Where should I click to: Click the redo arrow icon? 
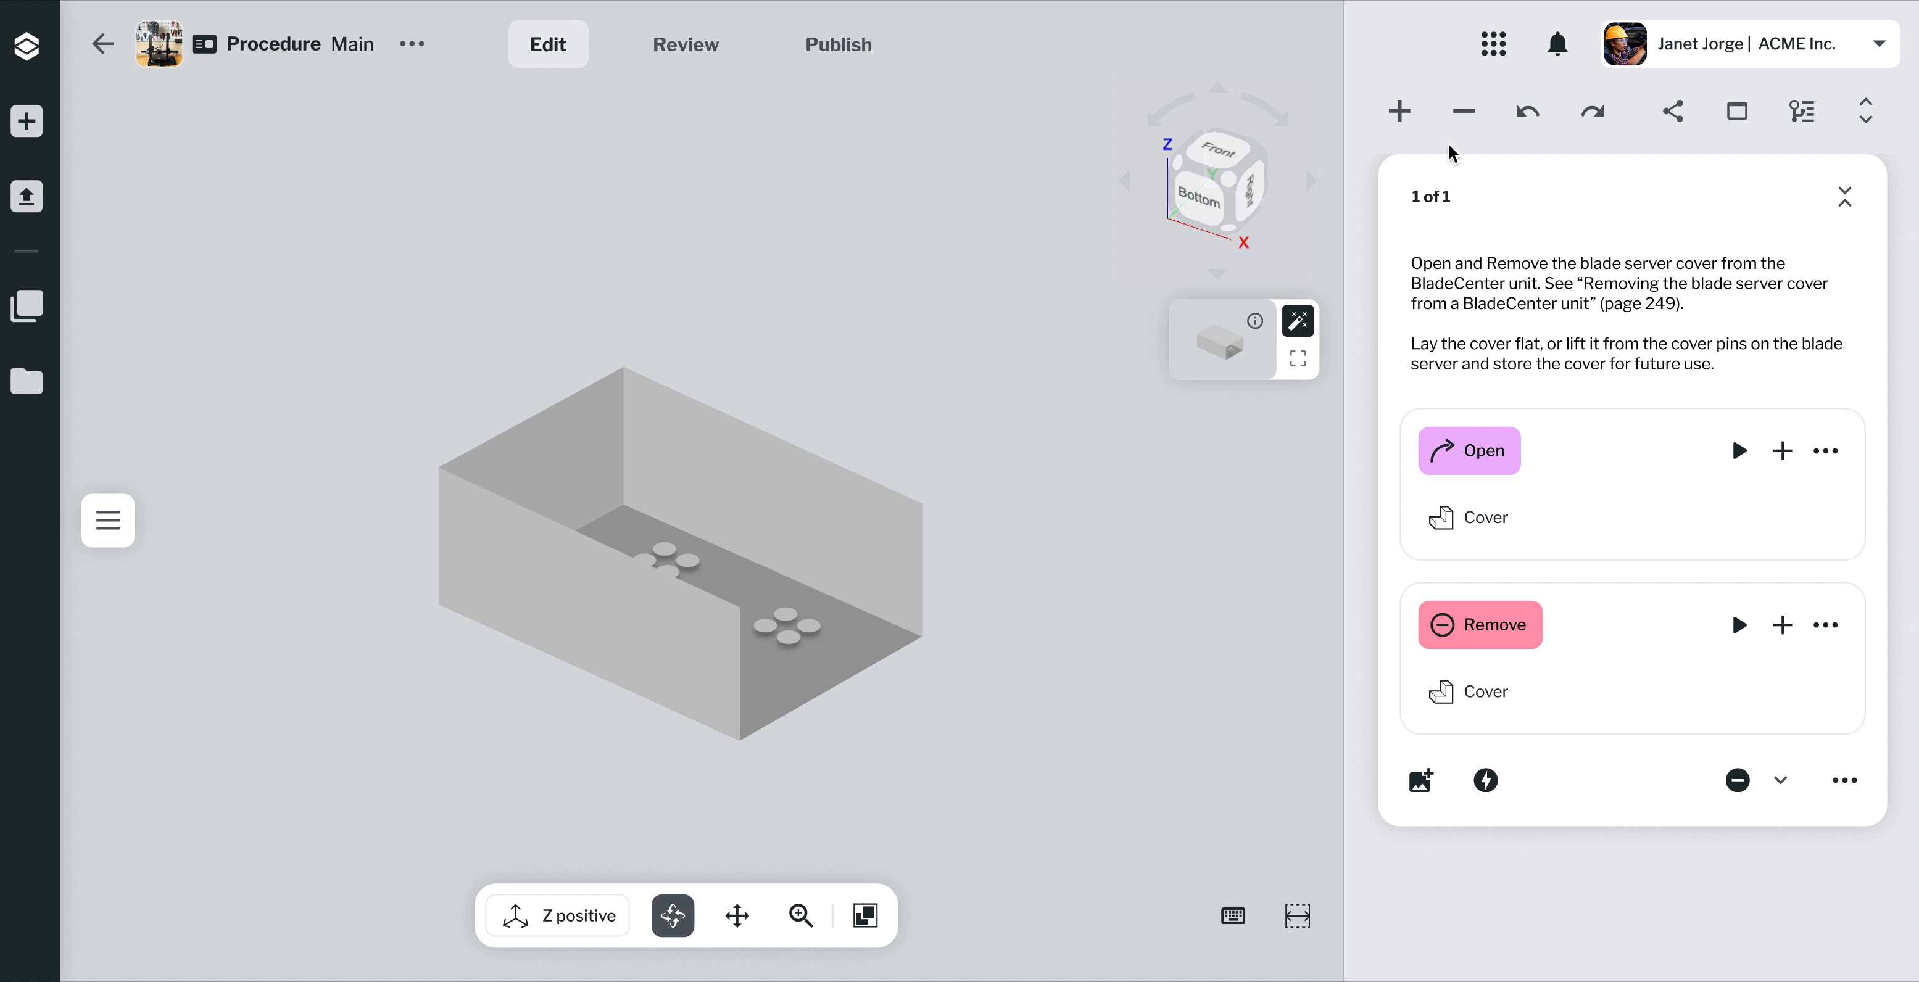pyautogui.click(x=1592, y=112)
